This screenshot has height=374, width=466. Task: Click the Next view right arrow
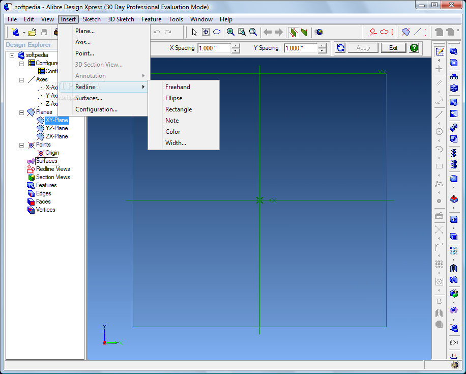[x=279, y=32]
